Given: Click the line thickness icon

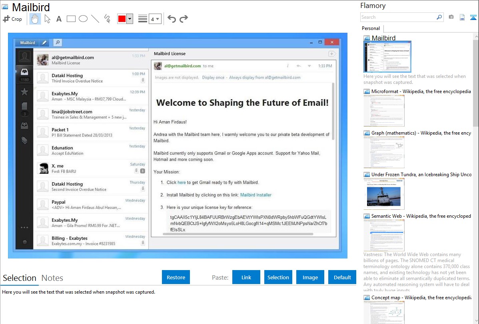Looking at the screenshot, I should click(143, 19).
